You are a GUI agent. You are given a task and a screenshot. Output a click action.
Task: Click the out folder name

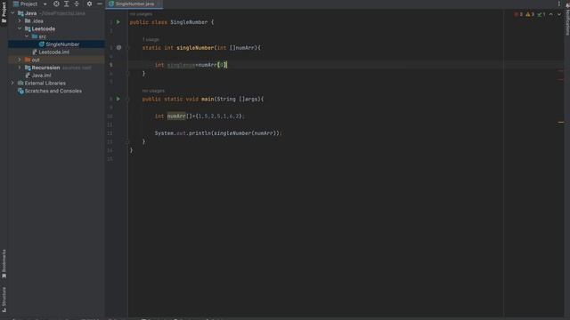[36, 60]
